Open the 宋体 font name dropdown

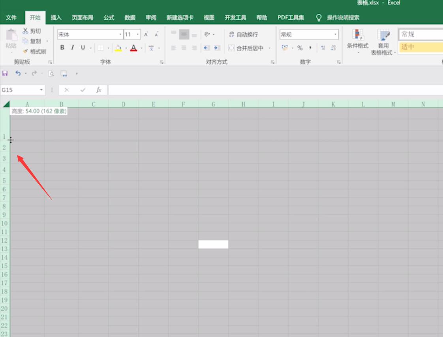pyautogui.click(x=120, y=34)
